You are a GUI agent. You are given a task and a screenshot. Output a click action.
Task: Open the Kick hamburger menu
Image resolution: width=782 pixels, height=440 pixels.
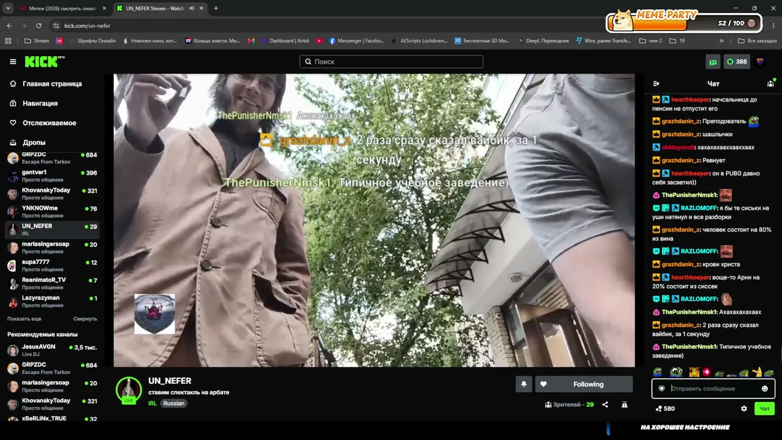click(x=13, y=62)
